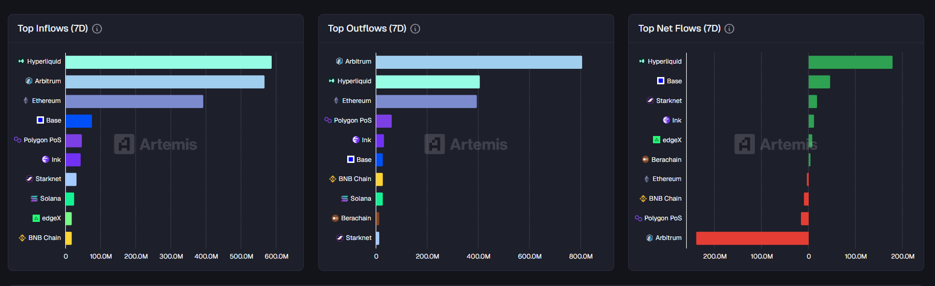Click Solana icon in Top Inflows chart

(34, 199)
